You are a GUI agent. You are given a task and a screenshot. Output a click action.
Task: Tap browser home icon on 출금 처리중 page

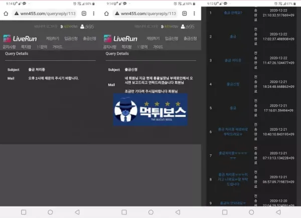tap(6, 14)
